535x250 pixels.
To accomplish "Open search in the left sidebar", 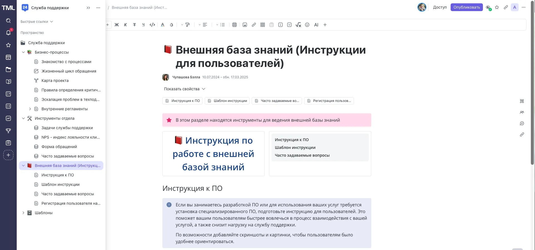I will pos(8,21).
